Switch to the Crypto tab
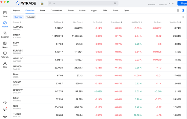The image size is (187, 119). (x=94, y=10)
